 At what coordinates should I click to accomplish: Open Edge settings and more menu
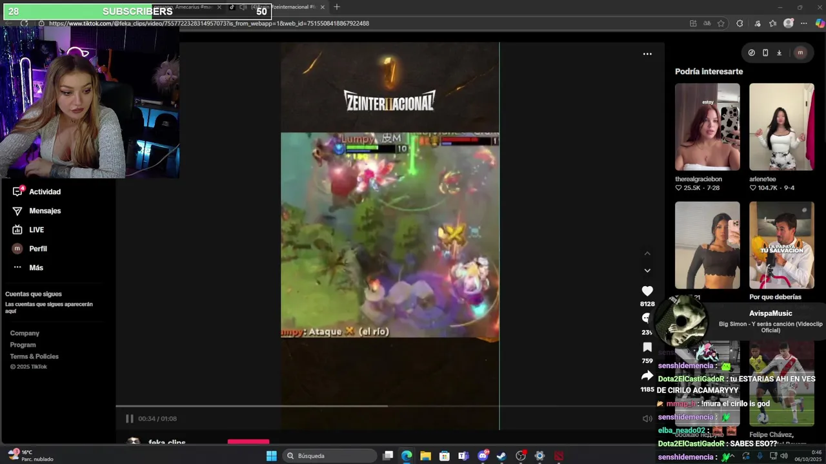click(803, 23)
